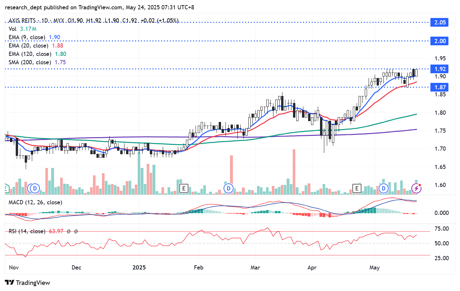The width and height of the screenshot is (460, 291).
Task: Click the tall red volume bar in late March
Action: [294, 172]
